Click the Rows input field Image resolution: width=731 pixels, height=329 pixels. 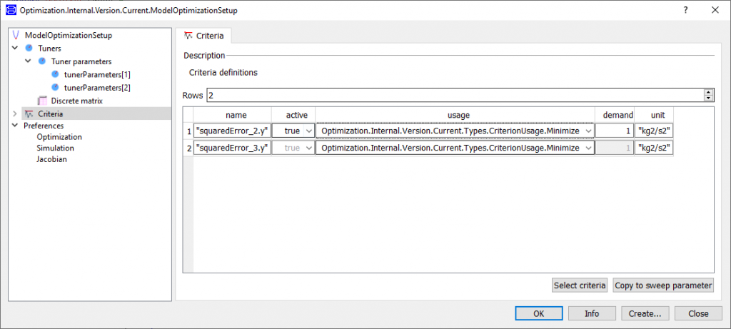pos(455,95)
